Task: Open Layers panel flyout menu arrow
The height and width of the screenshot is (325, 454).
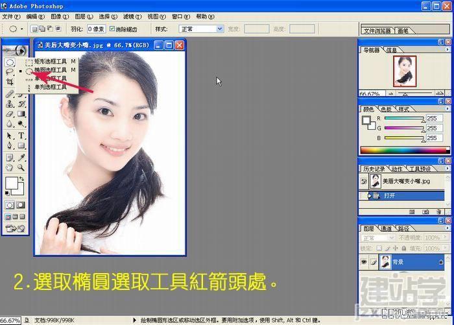Action: pos(448,228)
